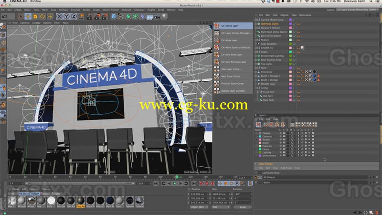Screen dimensions: 382x215
Task: Click CV-Reset Layer to Defaults
Action: 233,47
